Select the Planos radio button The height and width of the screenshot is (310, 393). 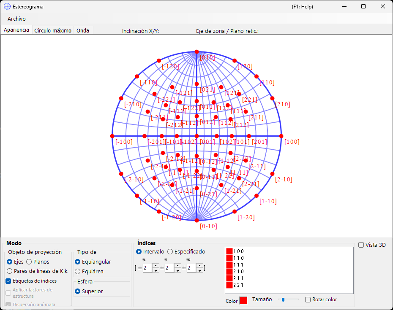pos(29,262)
